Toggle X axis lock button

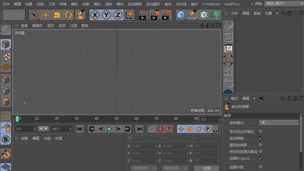[95, 15]
